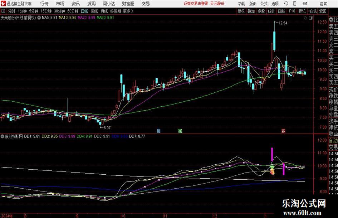Expand 更多 period options
This screenshot has height=218, width=338.
click(128, 11)
